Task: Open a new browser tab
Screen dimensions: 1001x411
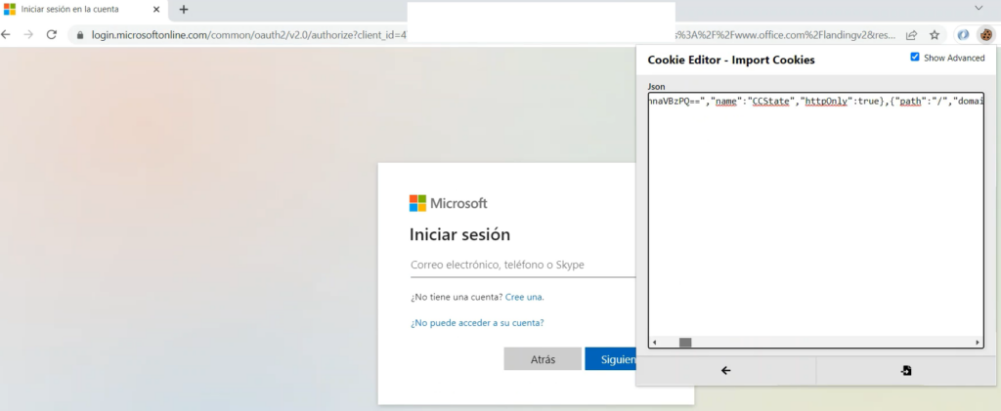Action: click(184, 10)
